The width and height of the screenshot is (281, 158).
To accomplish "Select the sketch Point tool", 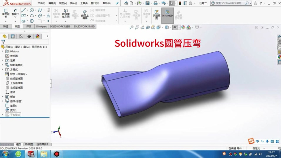I will (48, 21).
